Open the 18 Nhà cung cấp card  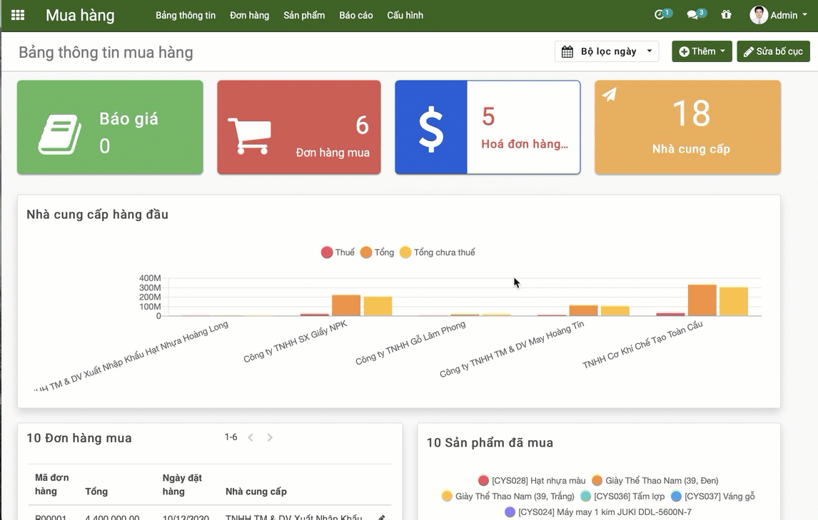(687, 127)
